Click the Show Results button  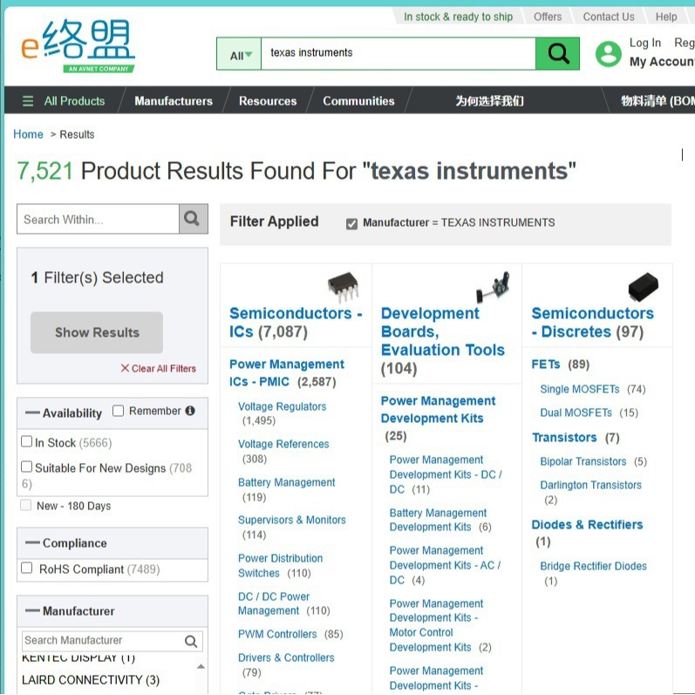pyautogui.click(x=97, y=332)
